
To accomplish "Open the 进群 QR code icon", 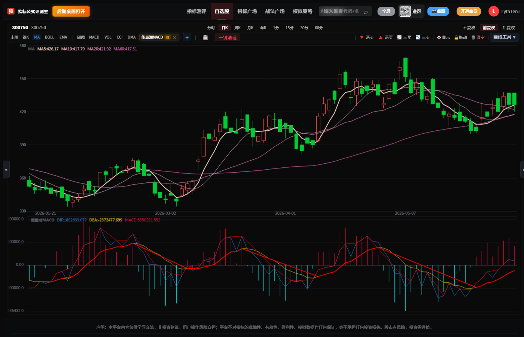I will pos(405,11).
